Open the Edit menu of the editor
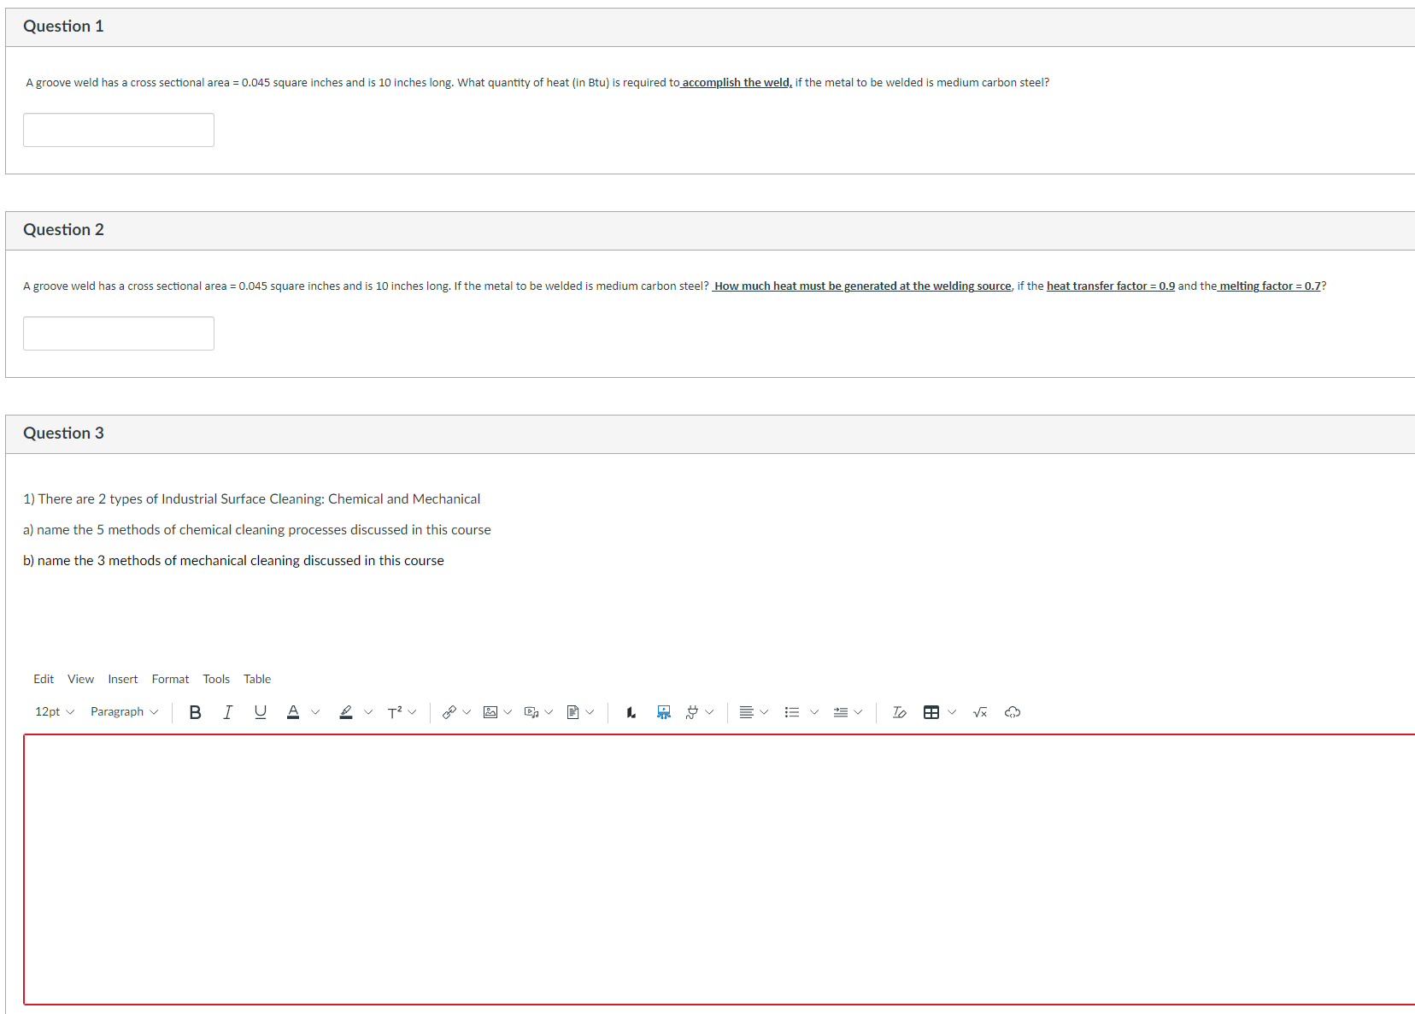Image resolution: width=1415 pixels, height=1014 pixels. (x=44, y=679)
